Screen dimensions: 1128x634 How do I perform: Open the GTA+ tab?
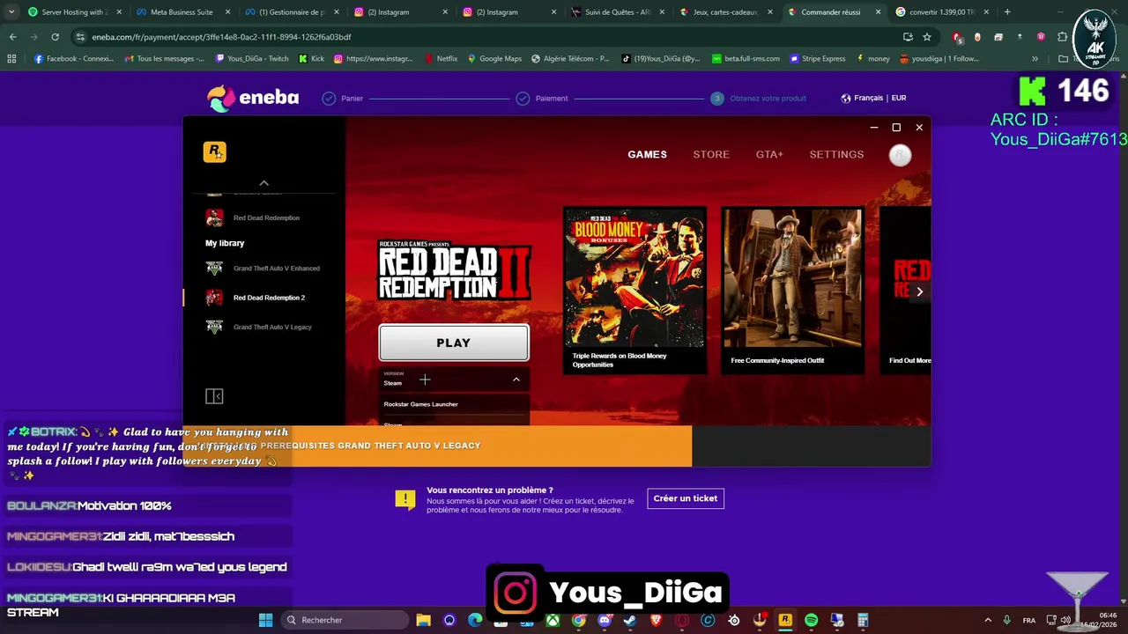pos(769,154)
